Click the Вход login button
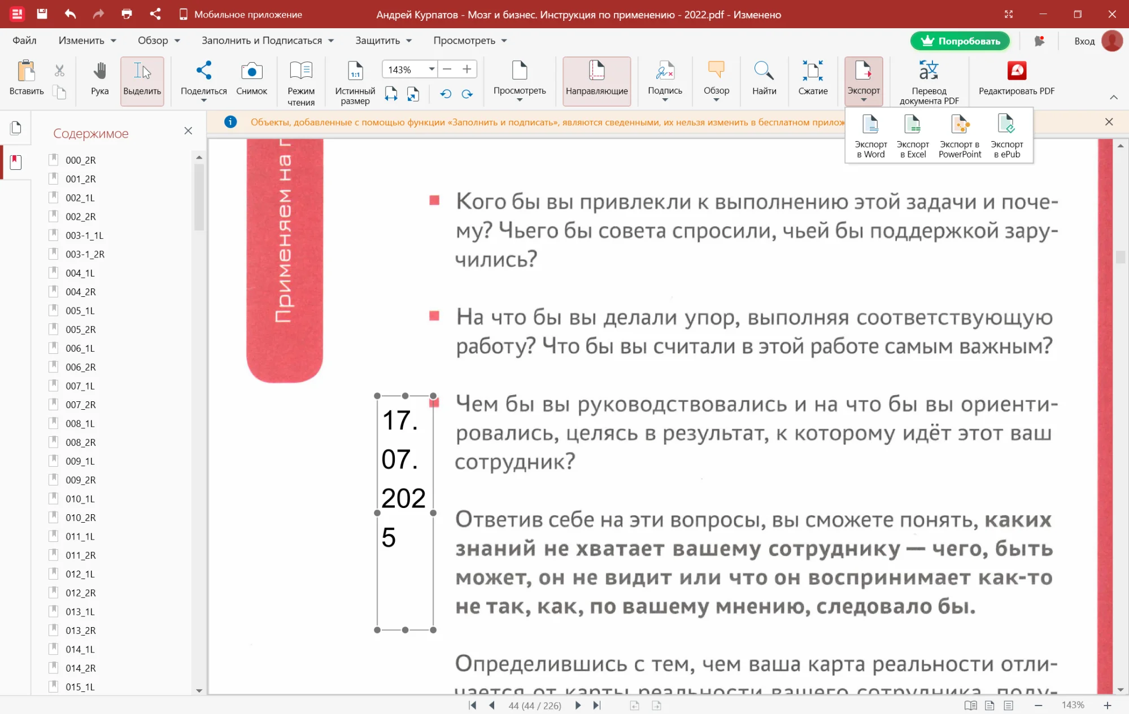The image size is (1129, 714). tap(1084, 41)
